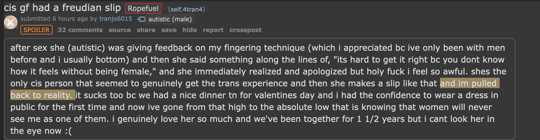
Task: Click the 'submitted 6 hours ago' timestamp
Action: point(54,19)
